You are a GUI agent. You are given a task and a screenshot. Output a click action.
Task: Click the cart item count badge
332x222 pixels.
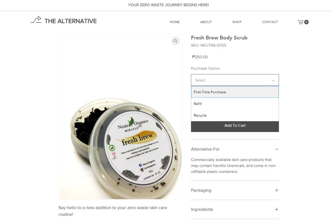pyautogui.click(x=306, y=22)
